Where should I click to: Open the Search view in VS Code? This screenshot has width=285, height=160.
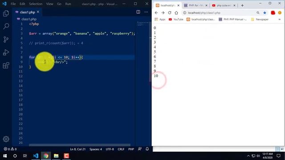pyautogui.click(x=6, y=26)
